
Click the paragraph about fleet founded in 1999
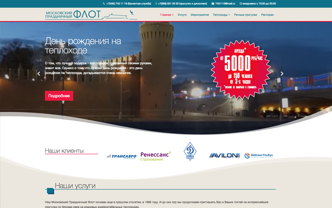(156, 204)
